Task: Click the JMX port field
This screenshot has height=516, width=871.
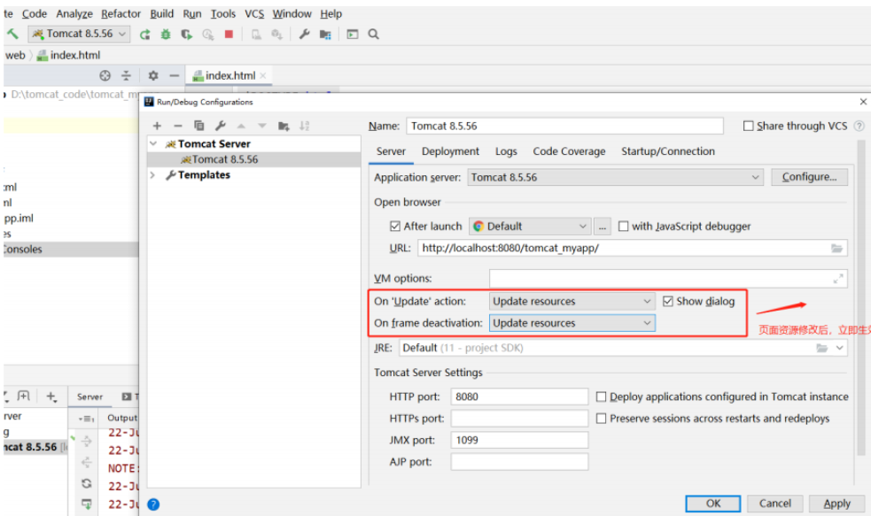Action: coord(519,440)
